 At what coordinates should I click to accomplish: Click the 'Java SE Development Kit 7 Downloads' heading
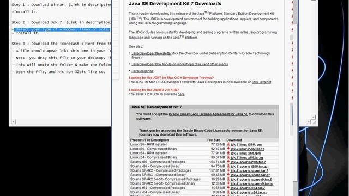[175, 4]
